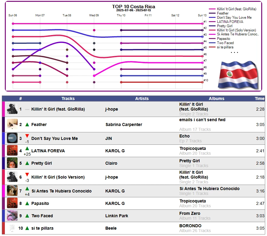The width and height of the screenshot is (267, 236).
Task: Sort by the Albums column header
Action: coord(216,99)
